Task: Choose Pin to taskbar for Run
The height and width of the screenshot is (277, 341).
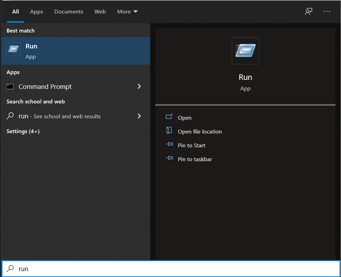Action: pyautogui.click(x=195, y=159)
